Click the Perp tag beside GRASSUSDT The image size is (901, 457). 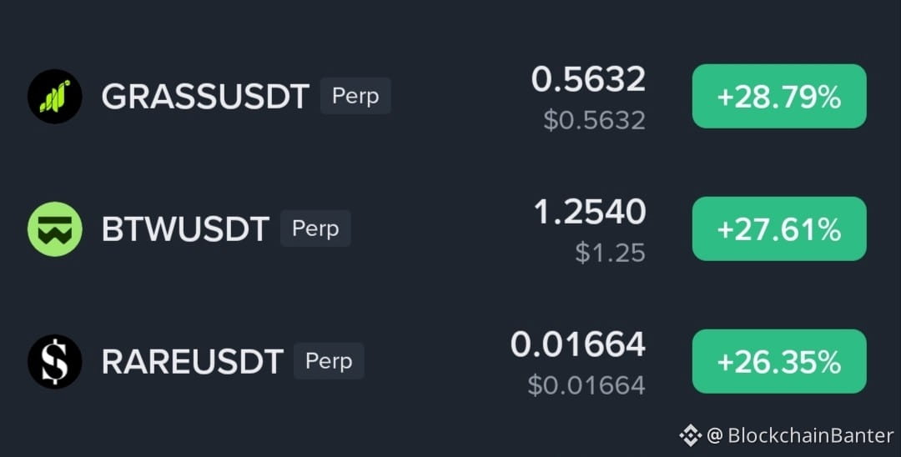(355, 96)
